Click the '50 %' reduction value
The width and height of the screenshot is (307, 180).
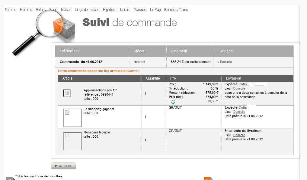214,89
